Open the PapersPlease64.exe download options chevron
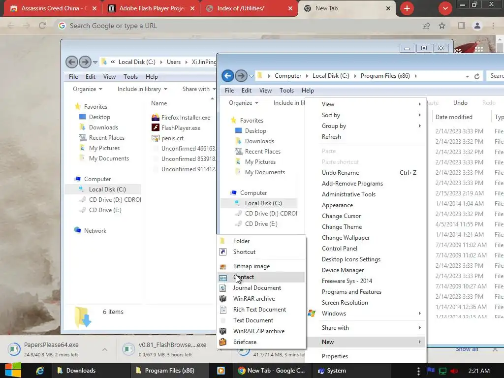 (105, 349)
